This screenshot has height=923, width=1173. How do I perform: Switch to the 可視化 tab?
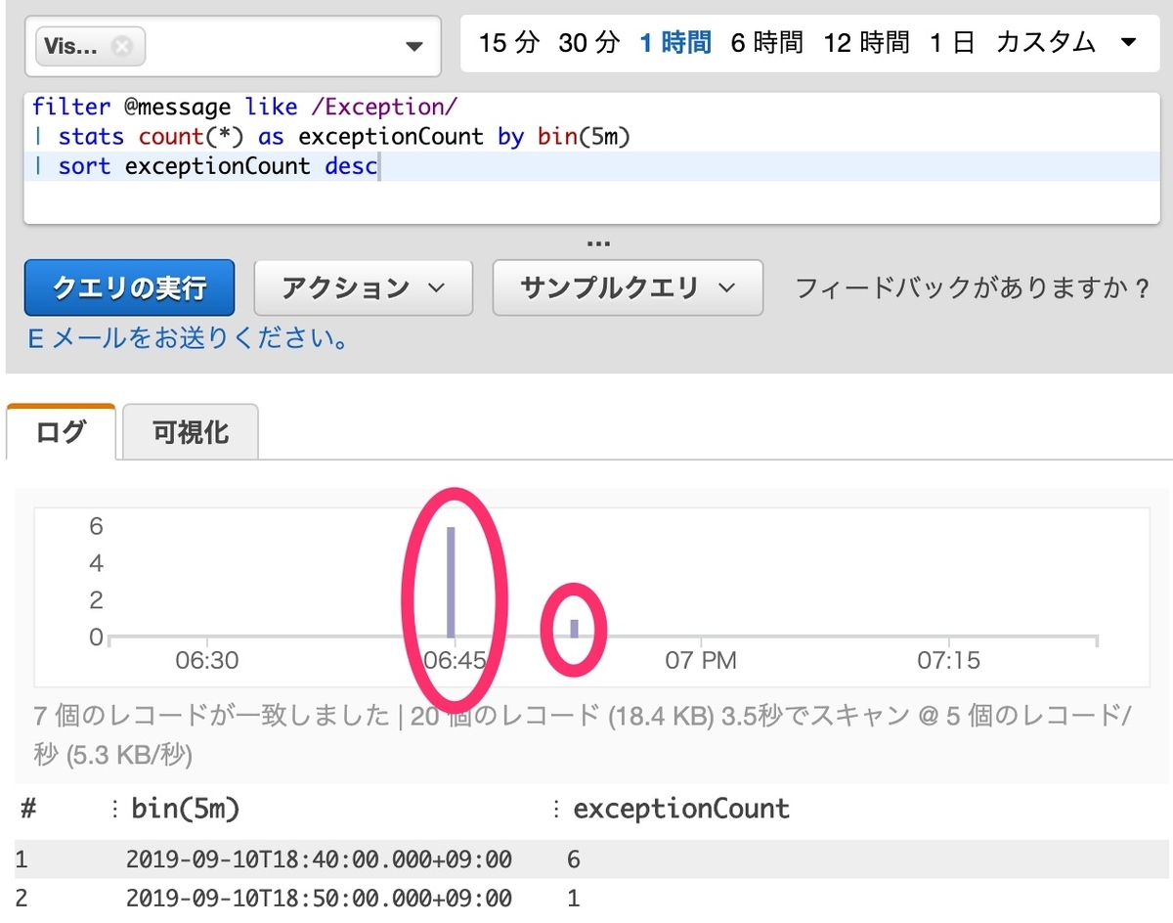pyautogui.click(x=191, y=432)
